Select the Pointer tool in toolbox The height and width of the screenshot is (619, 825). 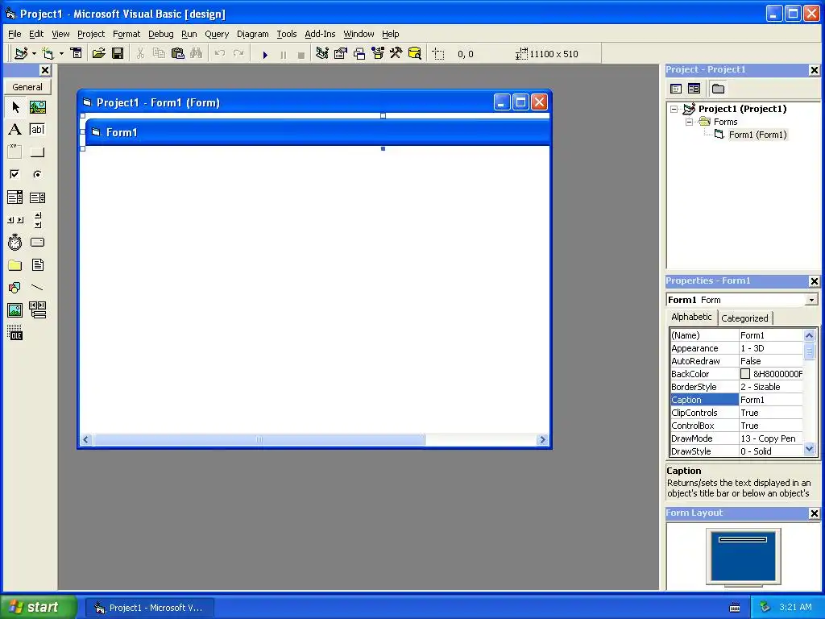click(15, 107)
